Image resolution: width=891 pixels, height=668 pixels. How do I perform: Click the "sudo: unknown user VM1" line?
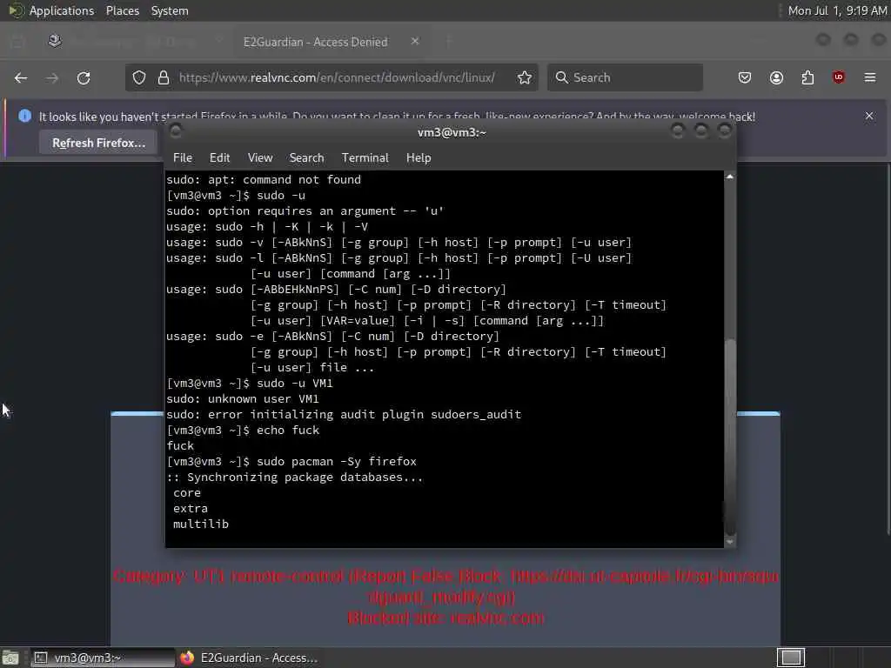point(243,398)
